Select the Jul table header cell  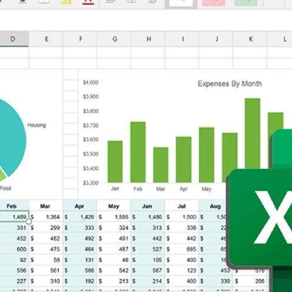click(x=182, y=206)
